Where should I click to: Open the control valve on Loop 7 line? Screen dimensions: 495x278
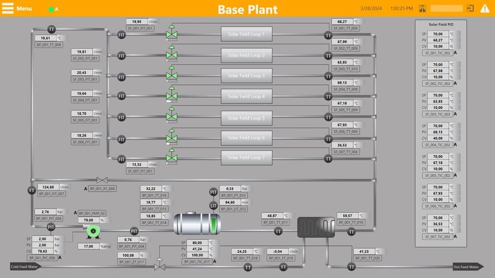click(x=172, y=156)
